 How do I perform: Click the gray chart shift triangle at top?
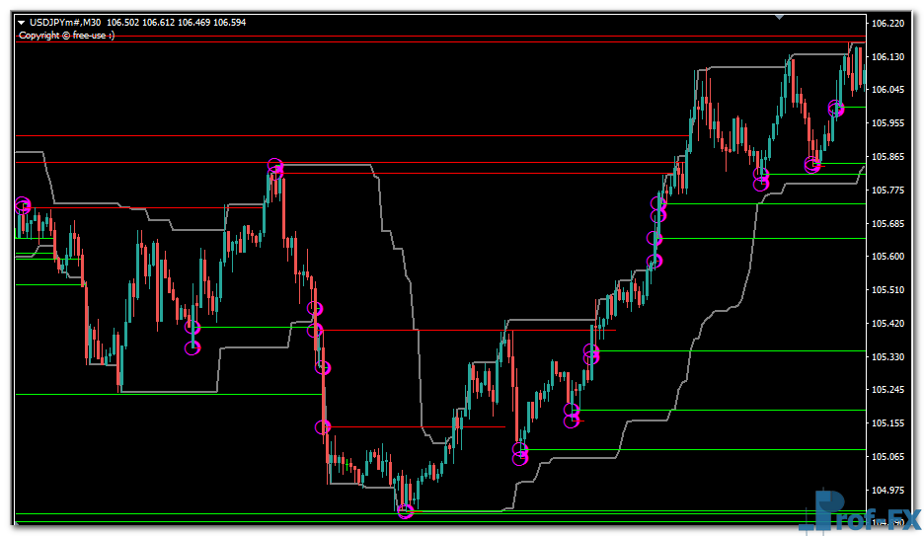tap(782, 17)
